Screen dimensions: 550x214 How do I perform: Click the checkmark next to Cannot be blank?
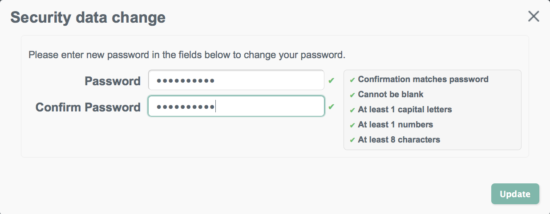352,95
